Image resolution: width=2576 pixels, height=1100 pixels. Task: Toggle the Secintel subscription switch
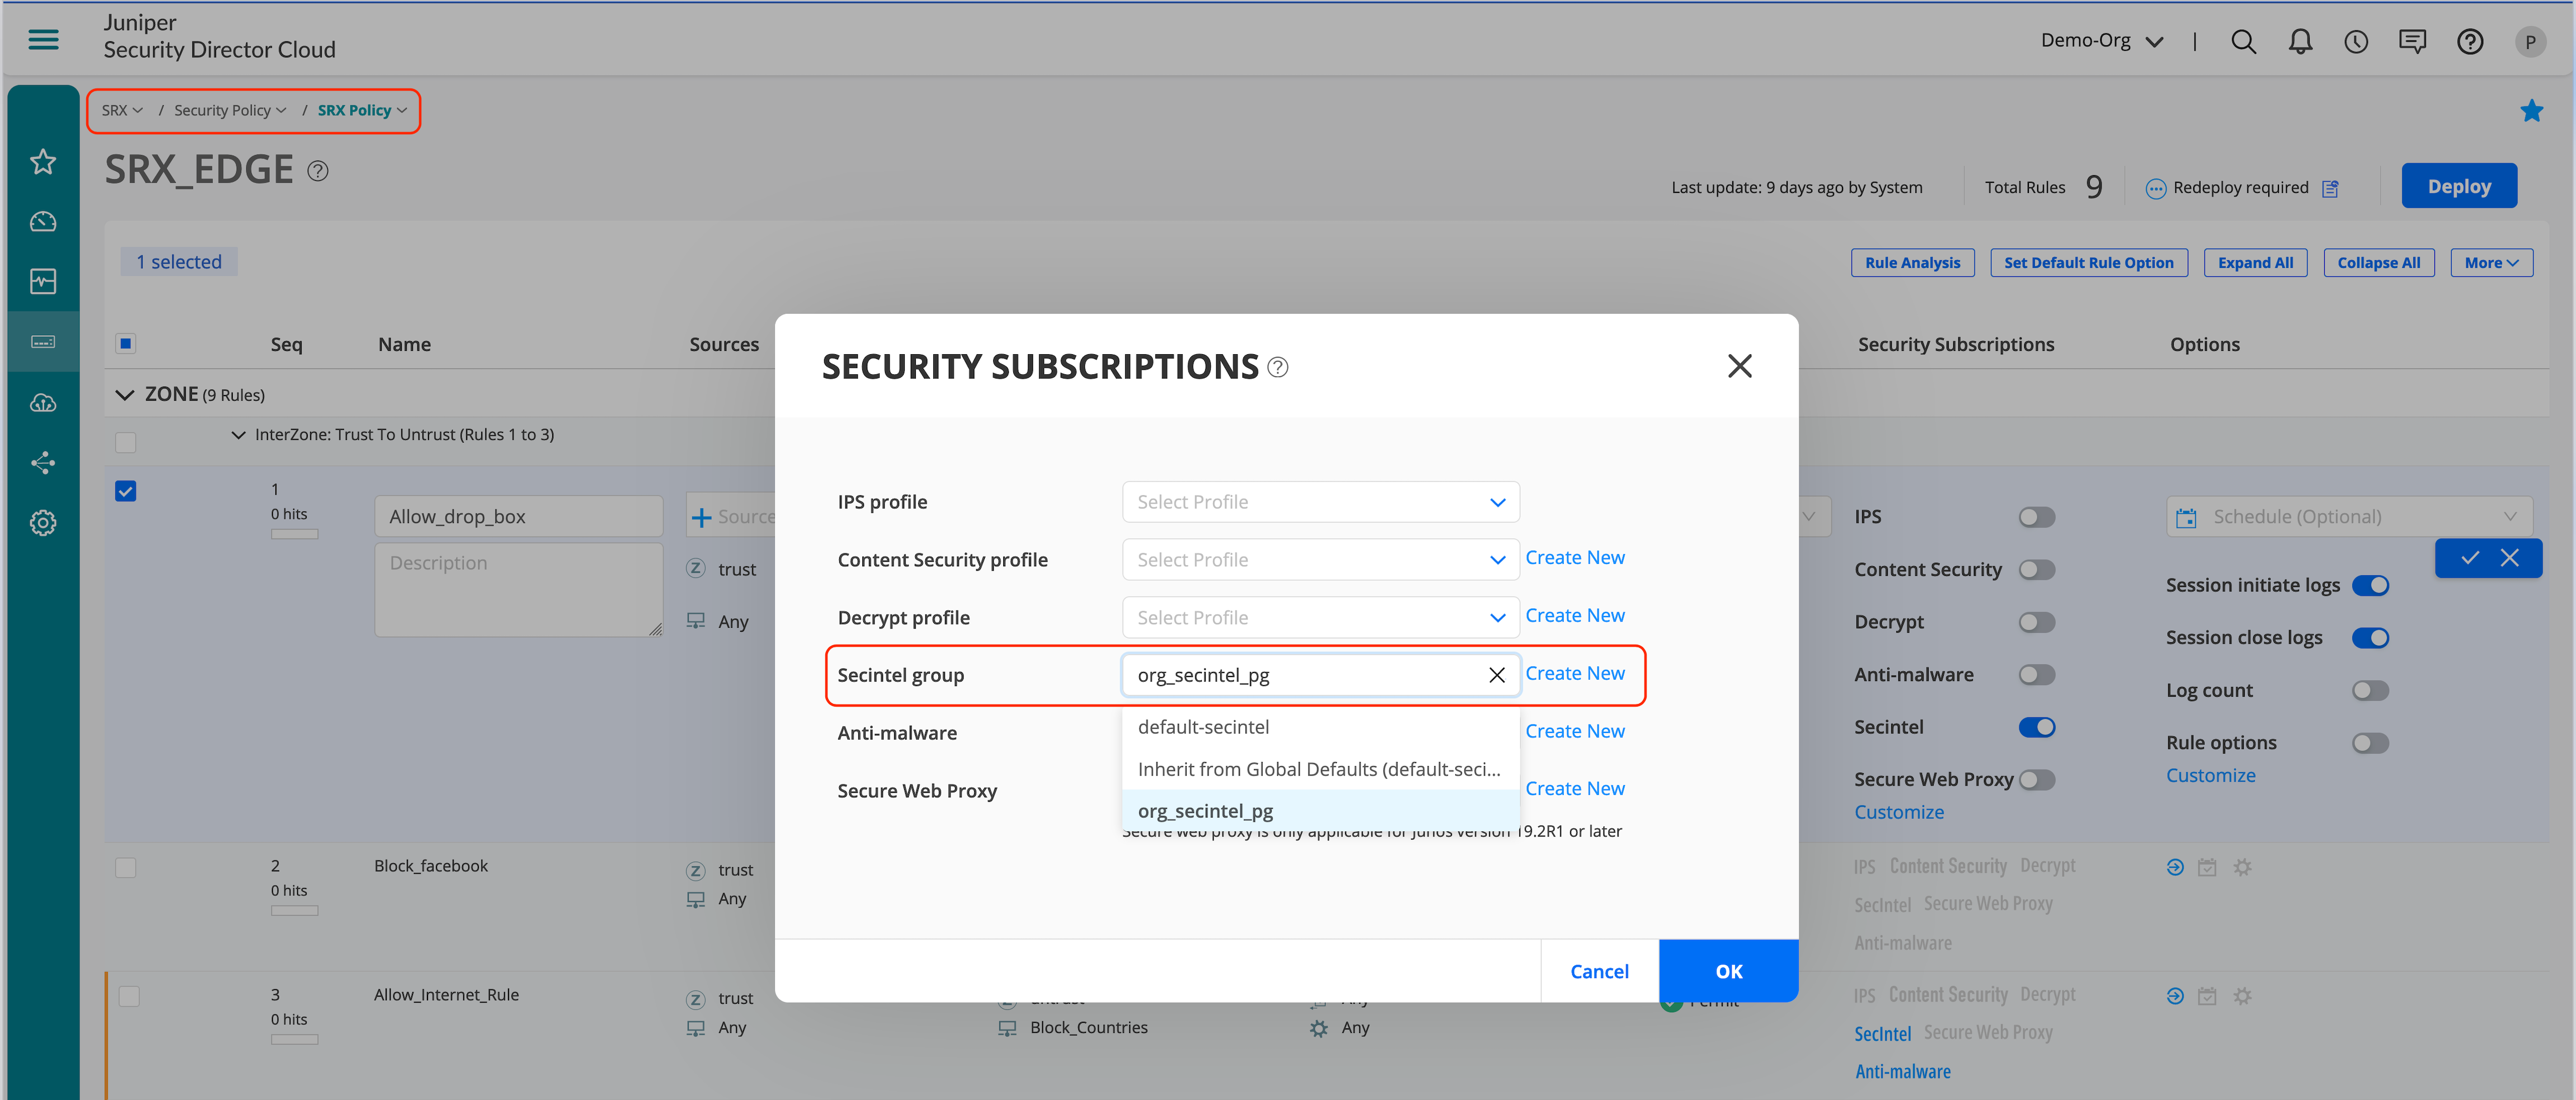[2036, 727]
